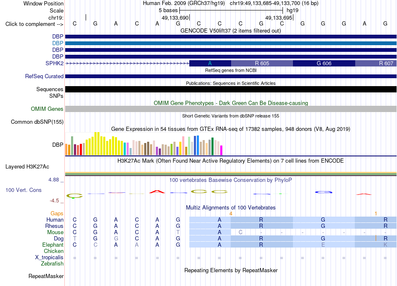Click the orange gap count '1'

click(376, 214)
